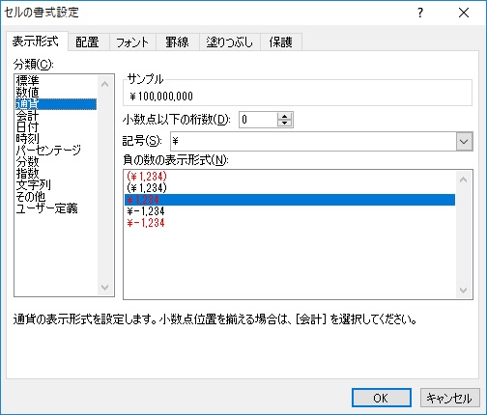The width and height of the screenshot is (487, 415).
Task: Click category list scroll down arrow
Action: pos(105,287)
